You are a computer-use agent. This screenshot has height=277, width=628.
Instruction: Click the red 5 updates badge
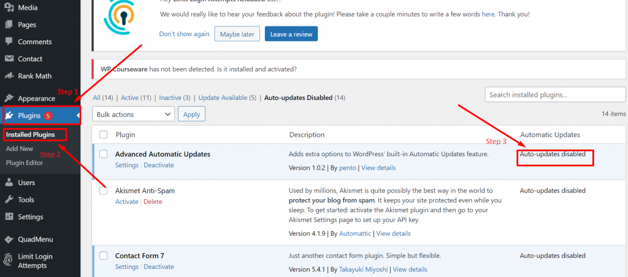[48, 116]
